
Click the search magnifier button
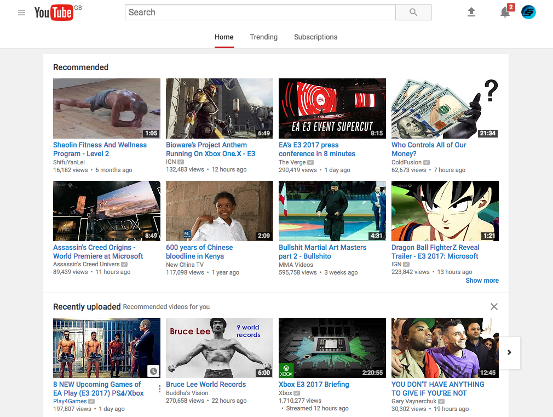click(413, 13)
